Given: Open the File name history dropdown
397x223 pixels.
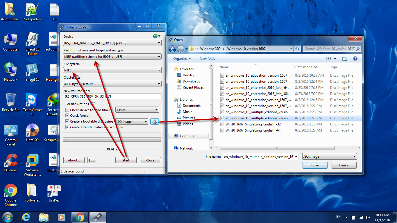Looking at the screenshot, I should tap(296, 157).
